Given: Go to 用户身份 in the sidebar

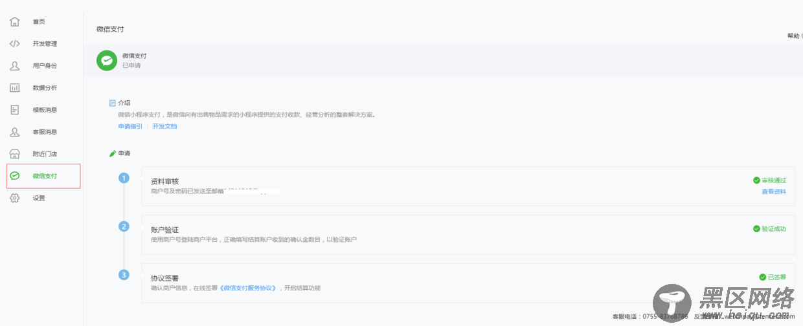Looking at the screenshot, I should [45, 65].
